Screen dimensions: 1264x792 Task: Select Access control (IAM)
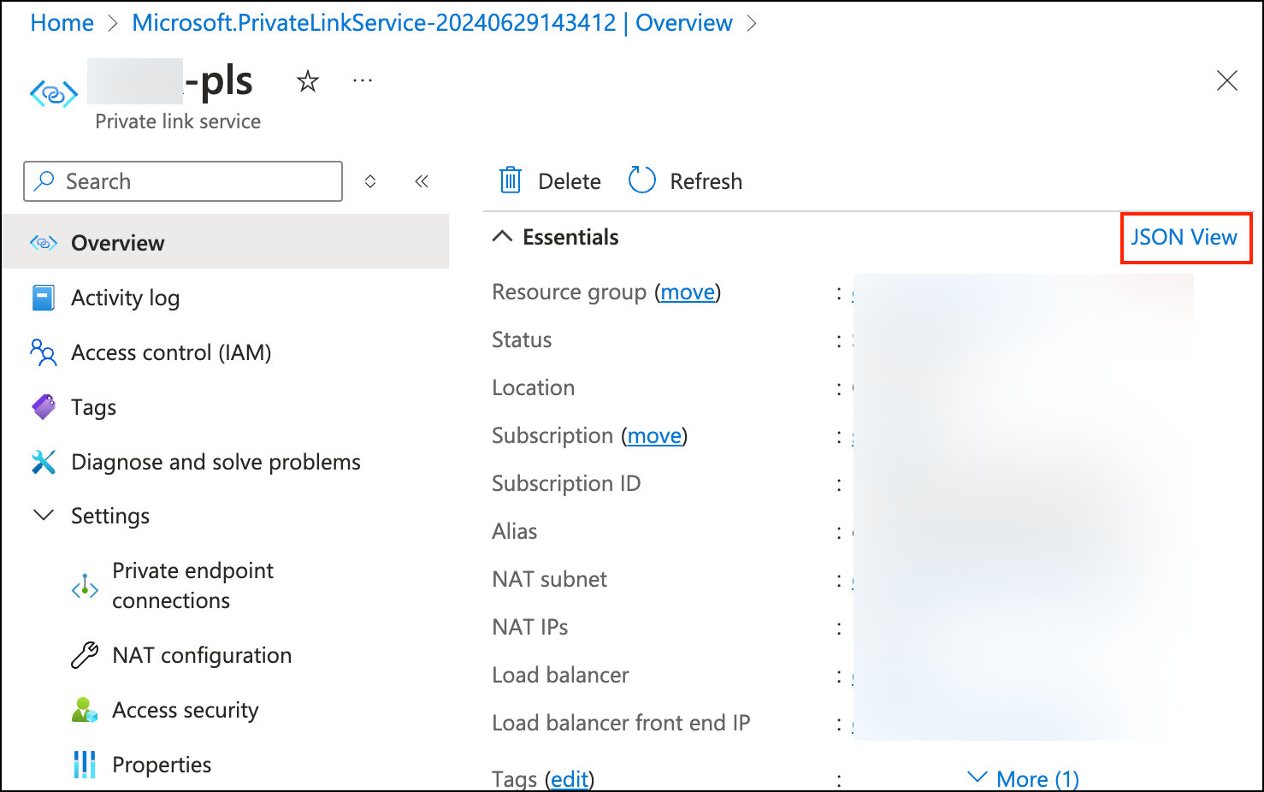coord(170,352)
